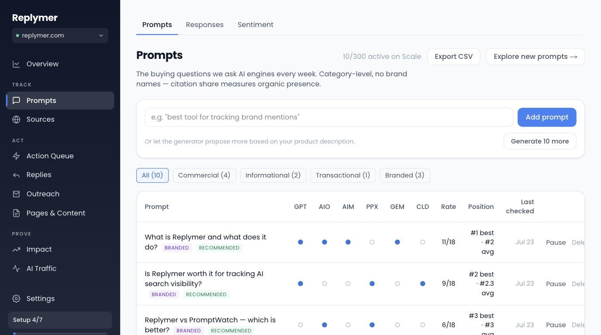Click Generate 10 more button
The image size is (601, 335).
(x=540, y=141)
